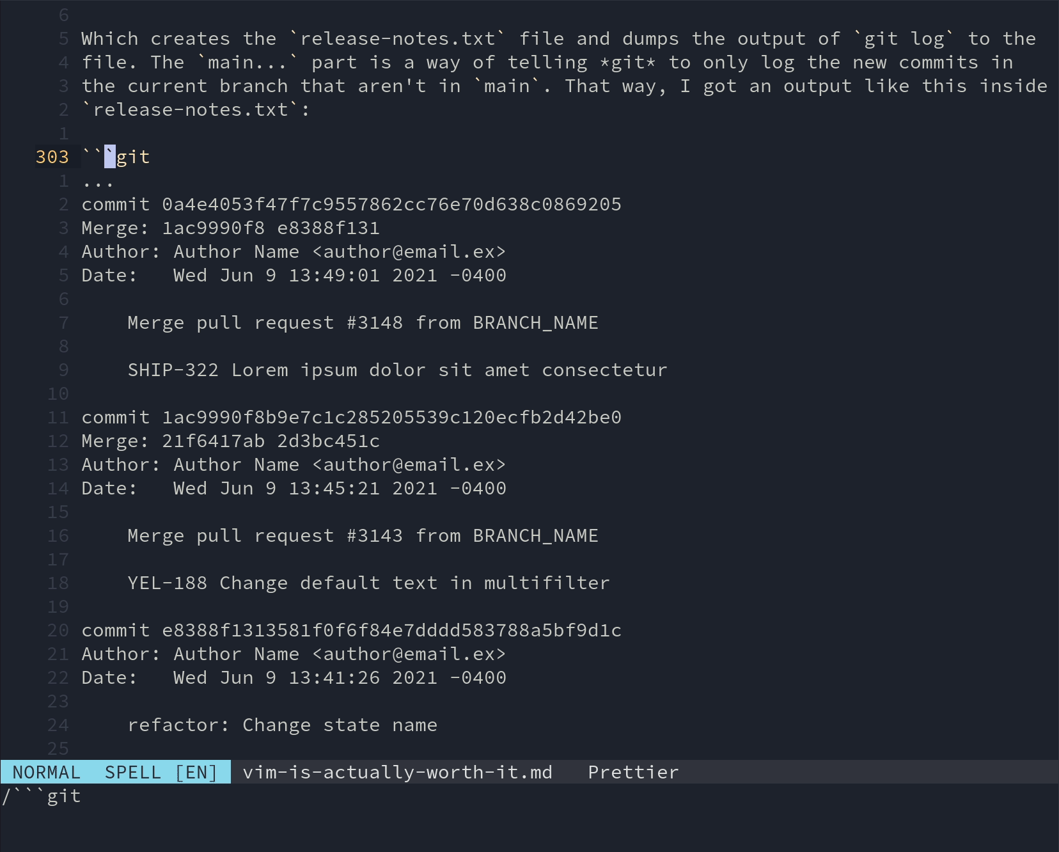
Task: Click the YEL-188 ticket identifier
Action: [x=167, y=583]
